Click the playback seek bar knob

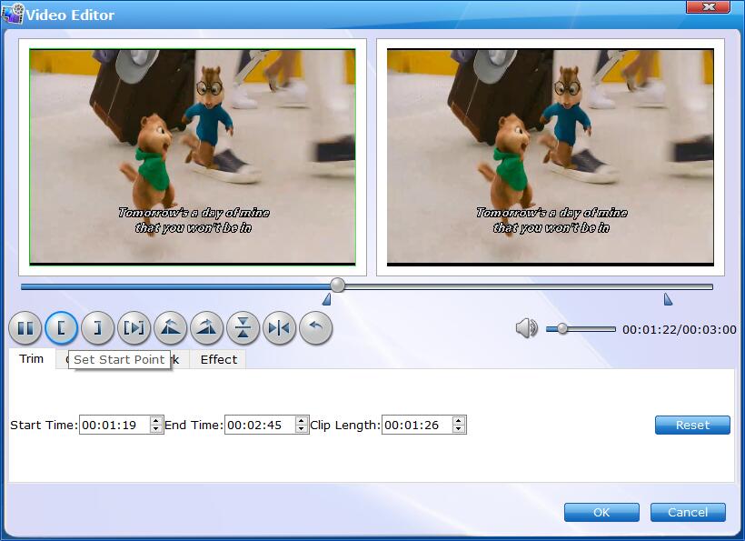click(x=337, y=286)
